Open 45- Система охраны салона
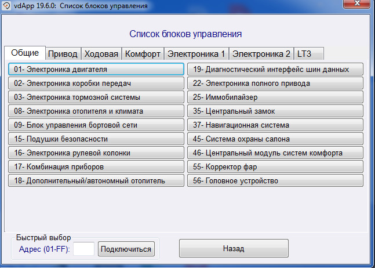The width and height of the screenshot is (375, 268). coord(275,139)
